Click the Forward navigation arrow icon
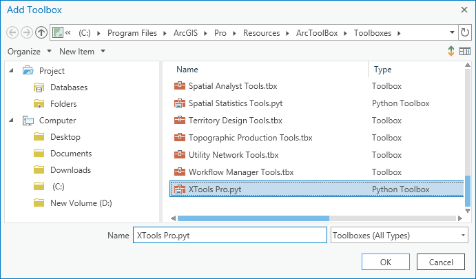Viewport: 476px width, 279px height. 27,32
